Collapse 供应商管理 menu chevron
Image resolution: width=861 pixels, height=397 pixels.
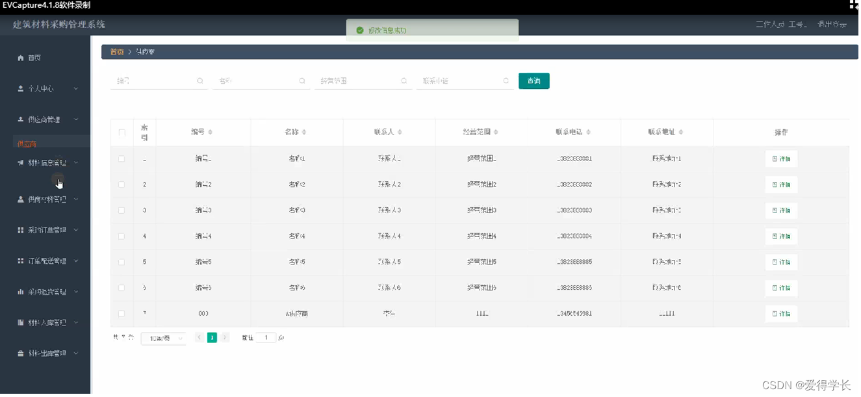[76, 120]
